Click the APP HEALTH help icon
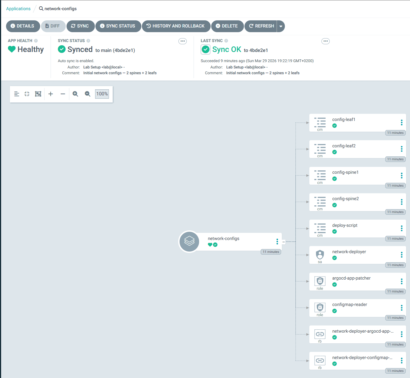 pos(36,41)
